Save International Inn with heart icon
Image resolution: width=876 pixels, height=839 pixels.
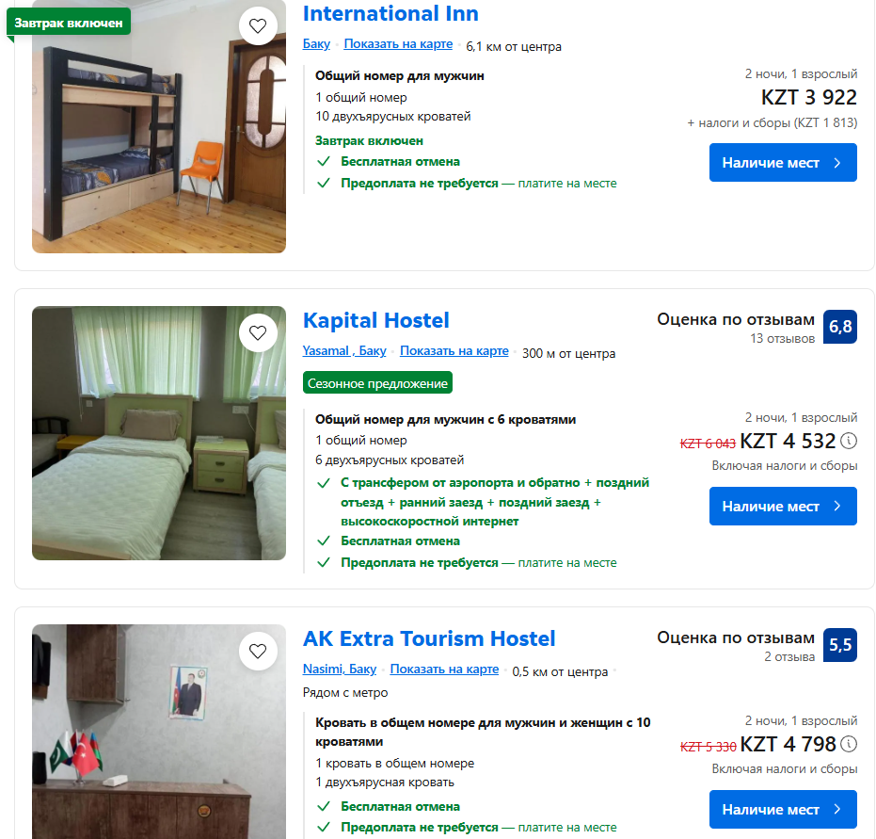click(258, 25)
